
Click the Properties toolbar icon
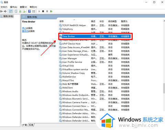click(x=16, y=11)
